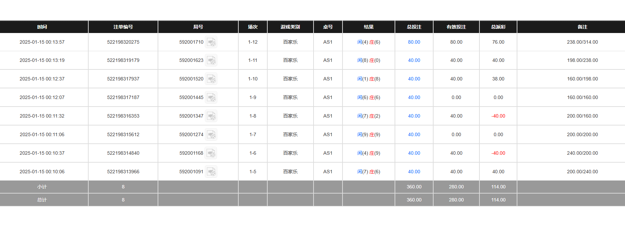Open video replay for round 592001091
625x230 pixels.
tap(211, 172)
